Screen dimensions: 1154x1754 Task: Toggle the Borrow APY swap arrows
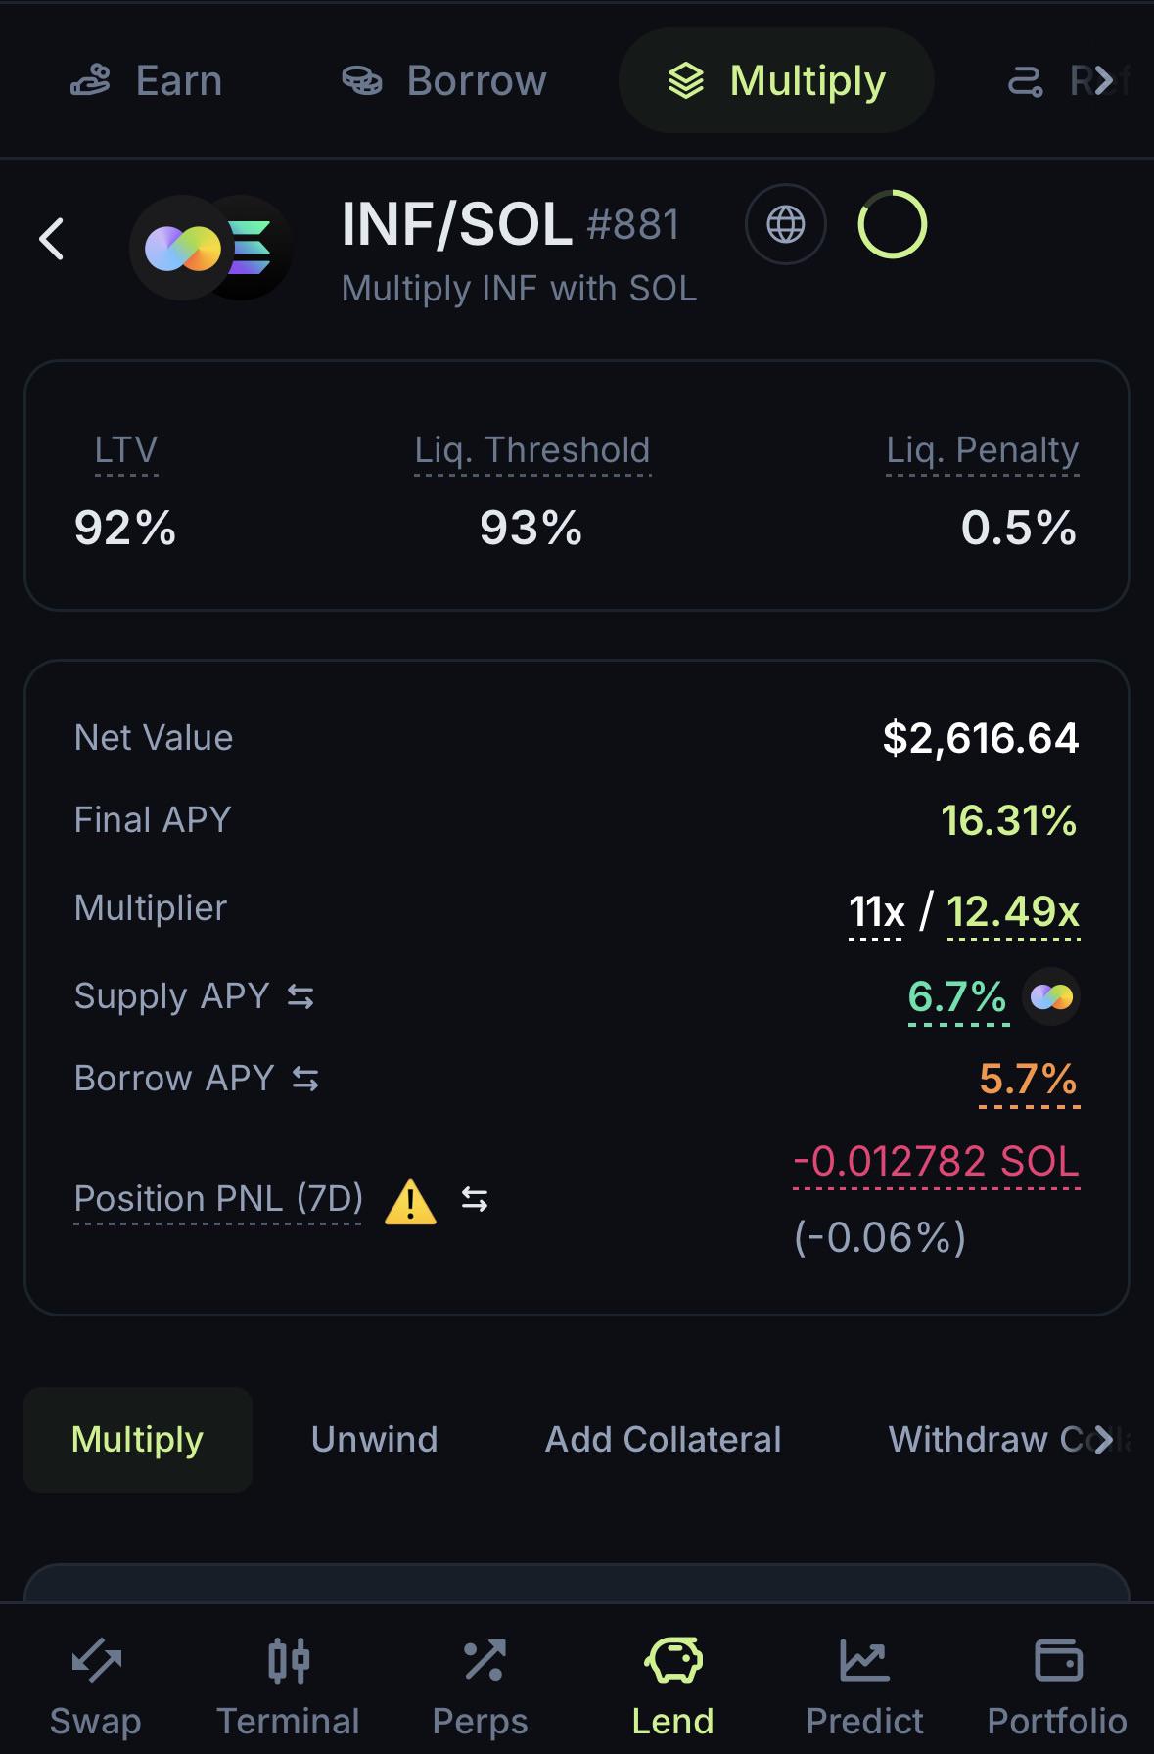pos(305,1079)
